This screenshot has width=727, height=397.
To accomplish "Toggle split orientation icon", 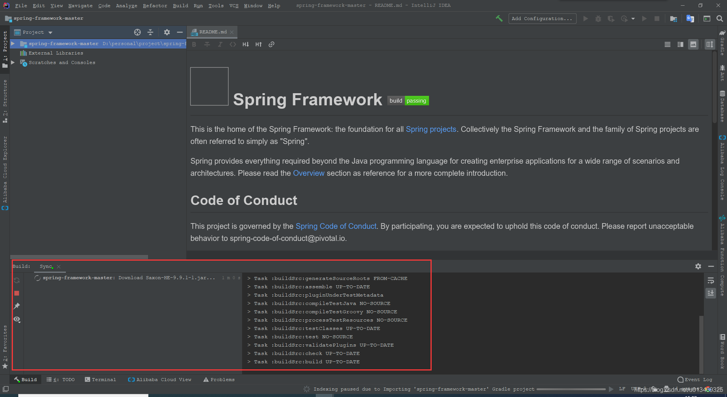I will point(710,44).
